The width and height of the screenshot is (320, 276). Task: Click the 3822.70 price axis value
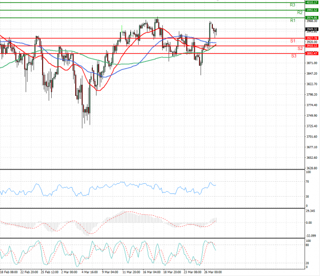(312, 84)
